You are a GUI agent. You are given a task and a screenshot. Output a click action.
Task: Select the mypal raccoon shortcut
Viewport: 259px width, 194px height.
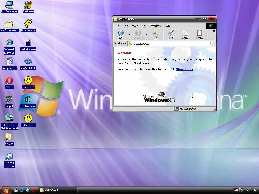[x=9, y=102]
